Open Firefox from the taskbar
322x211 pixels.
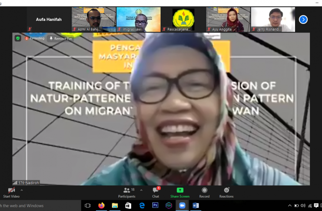(101, 205)
